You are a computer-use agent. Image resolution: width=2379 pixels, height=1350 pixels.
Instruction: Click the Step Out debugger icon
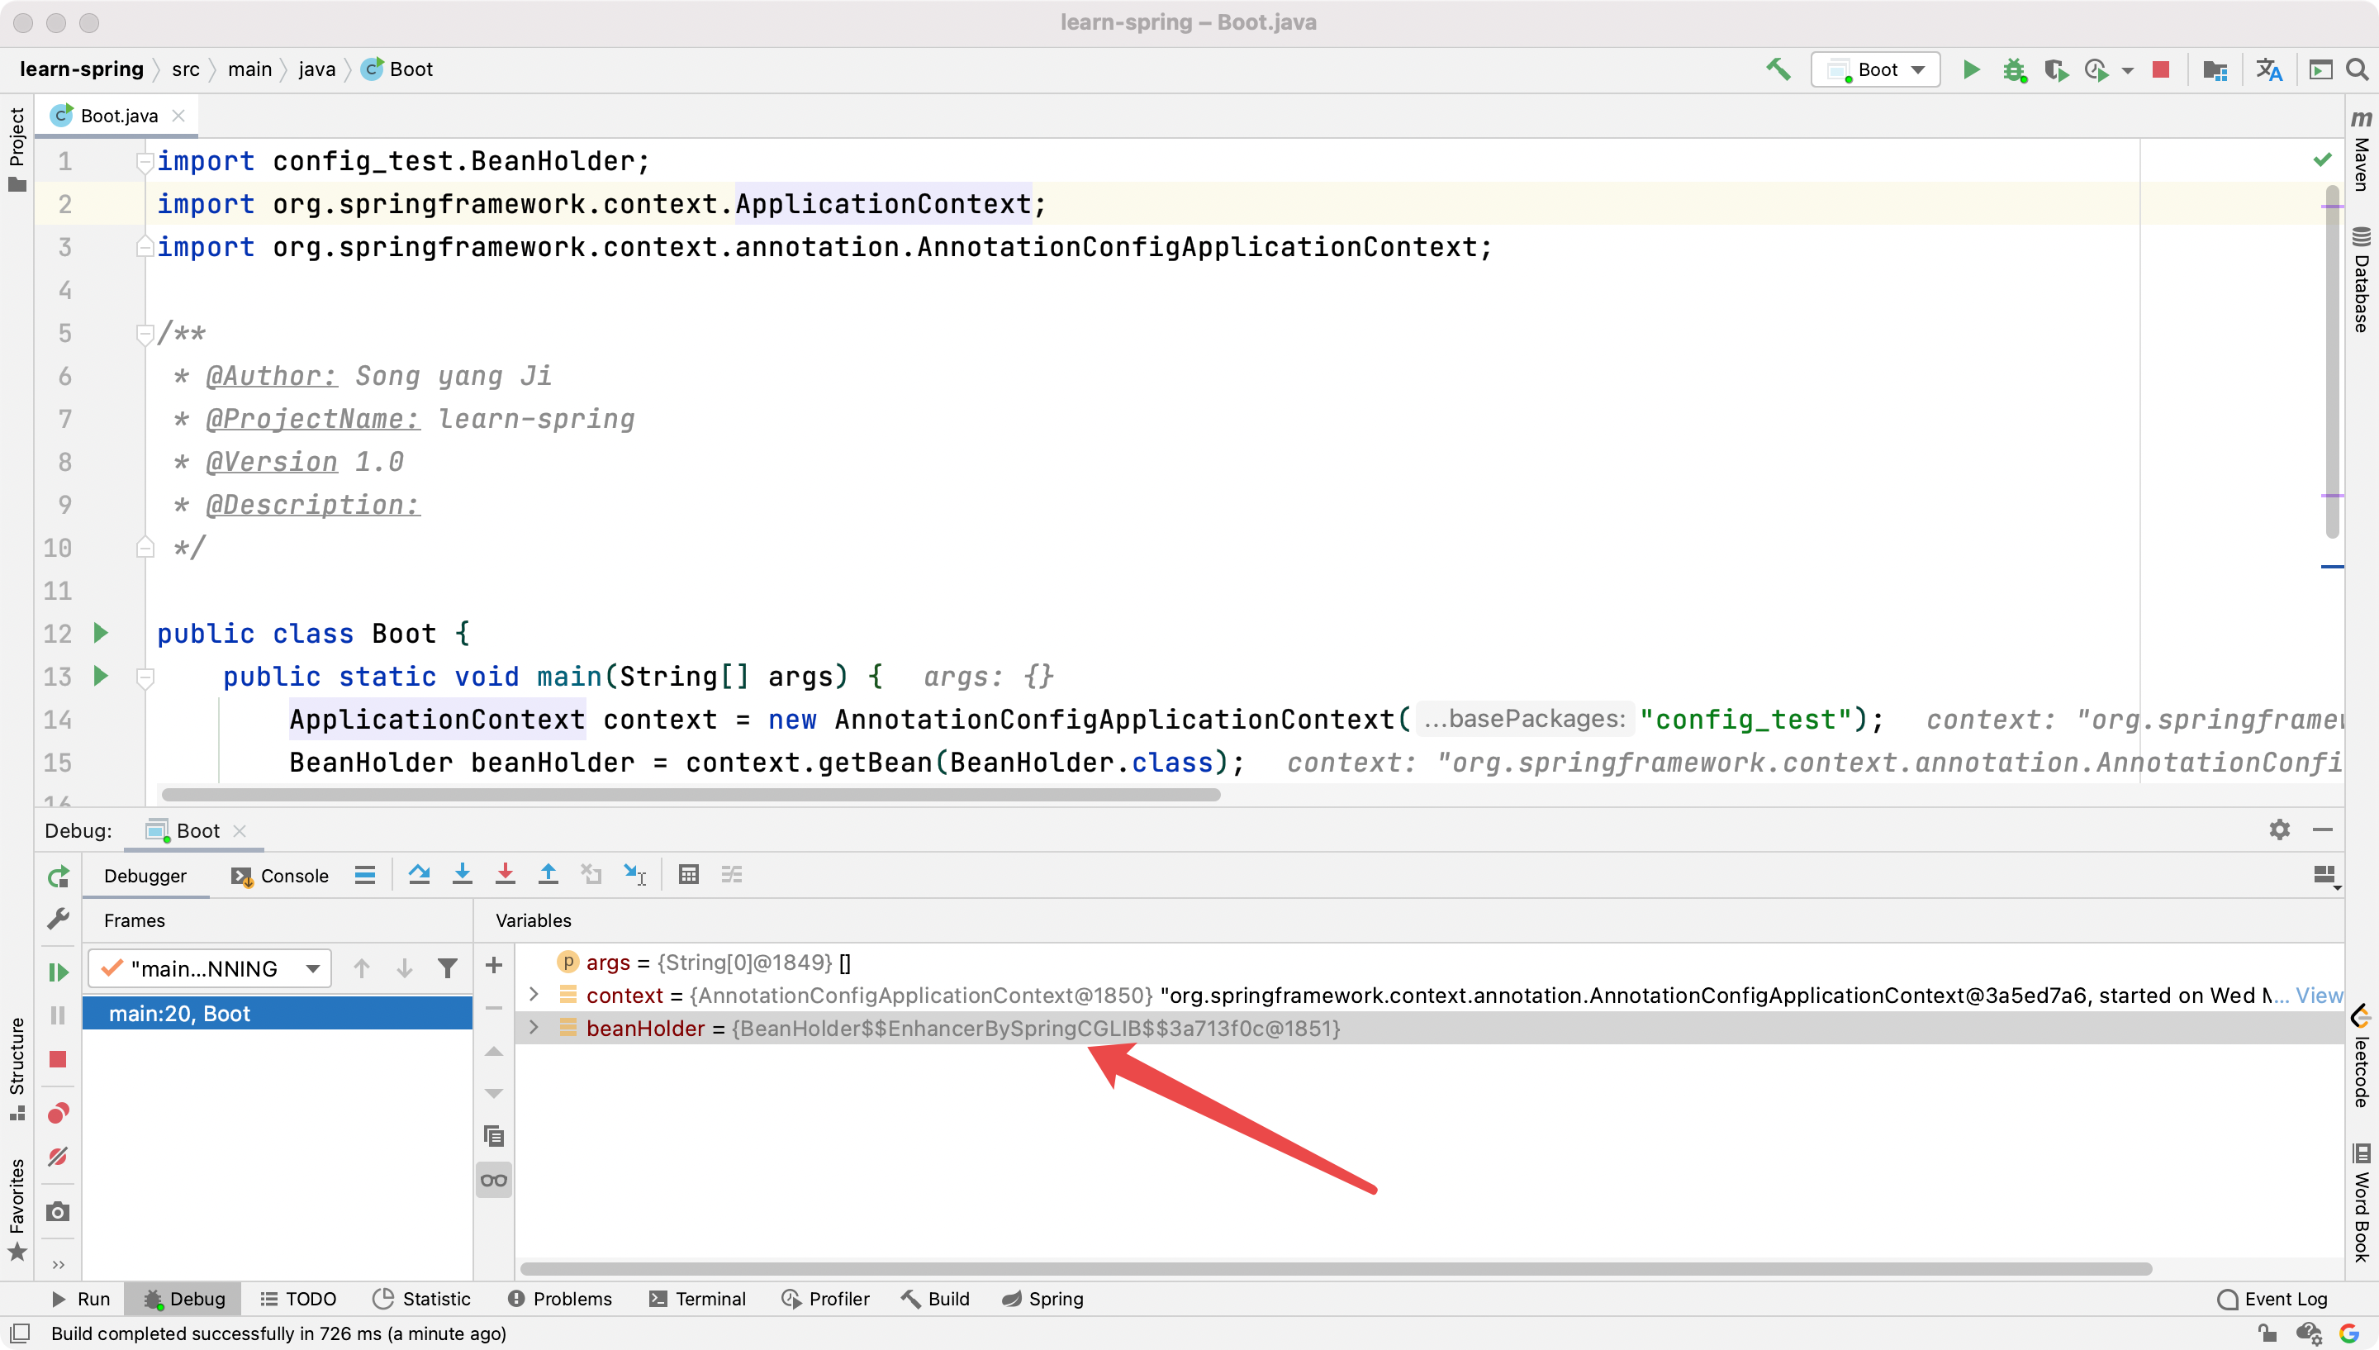coord(548,874)
